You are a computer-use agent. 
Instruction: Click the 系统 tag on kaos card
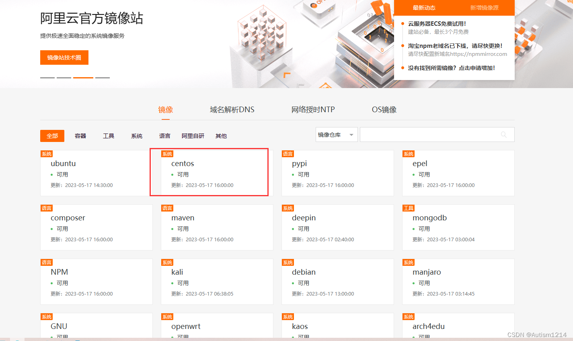pyautogui.click(x=288, y=317)
